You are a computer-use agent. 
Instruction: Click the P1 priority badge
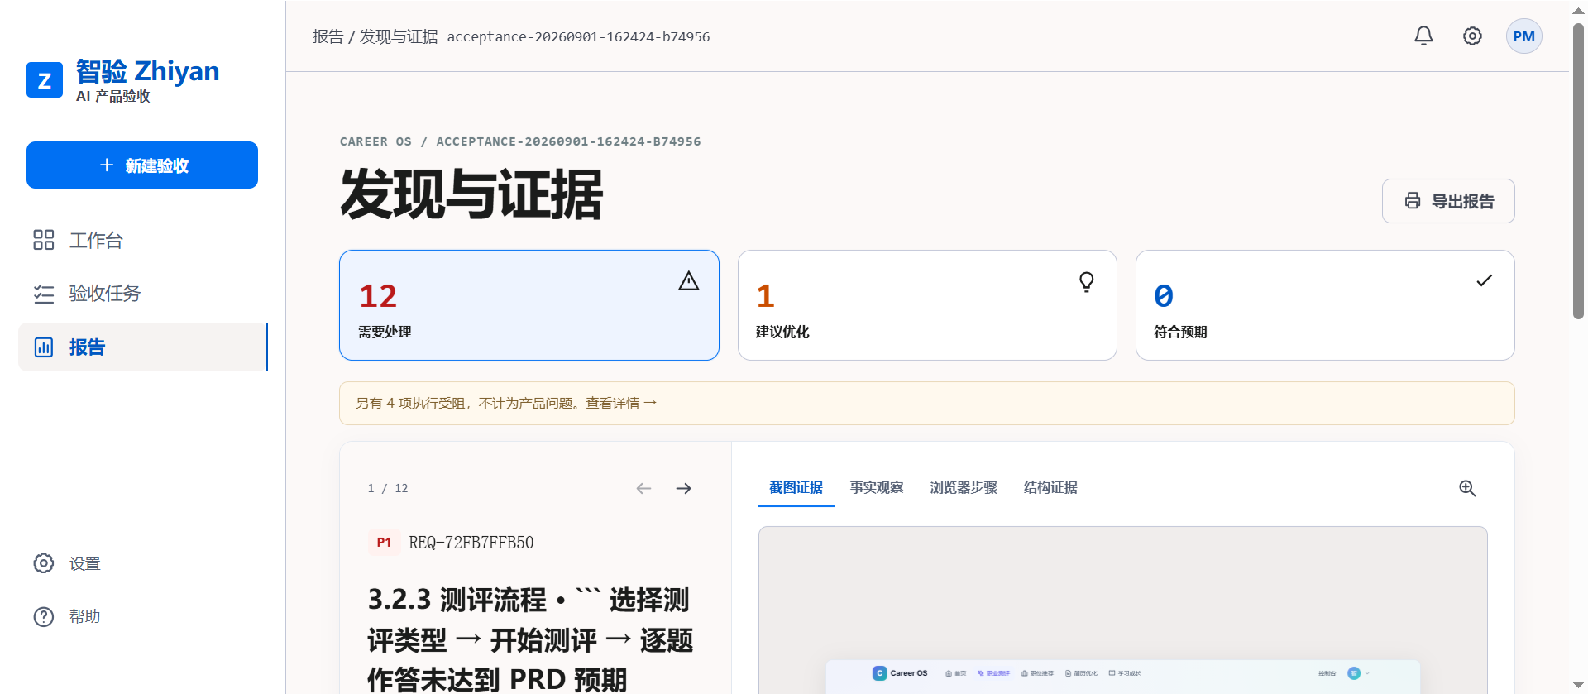point(384,542)
